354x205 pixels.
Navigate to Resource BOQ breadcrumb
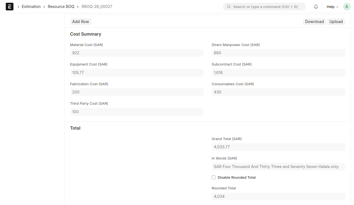pos(61,7)
